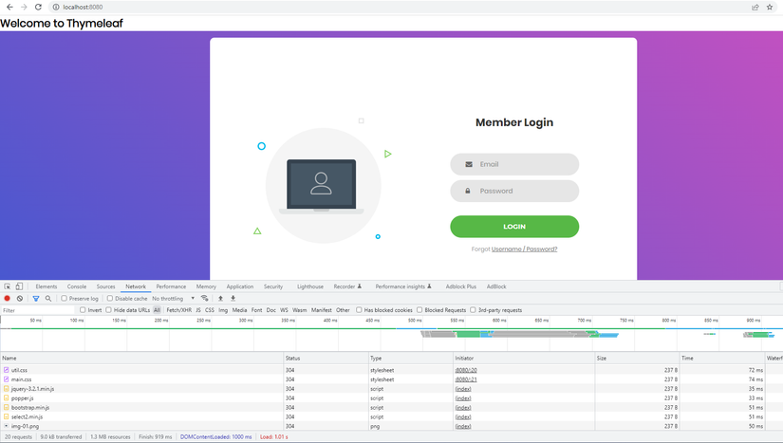Toggle device toolbar icon
The width and height of the screenshot is (783, 443).
click(x=19, y=286)
